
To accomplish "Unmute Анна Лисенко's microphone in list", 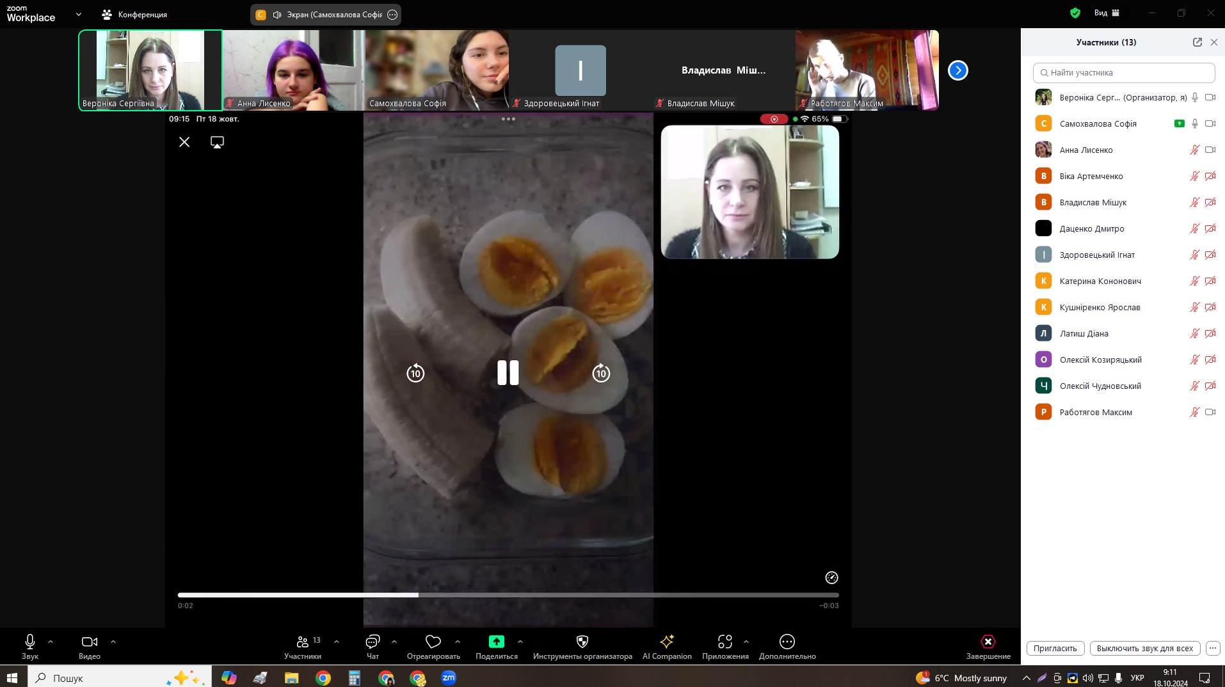I will pos(1194,150).
